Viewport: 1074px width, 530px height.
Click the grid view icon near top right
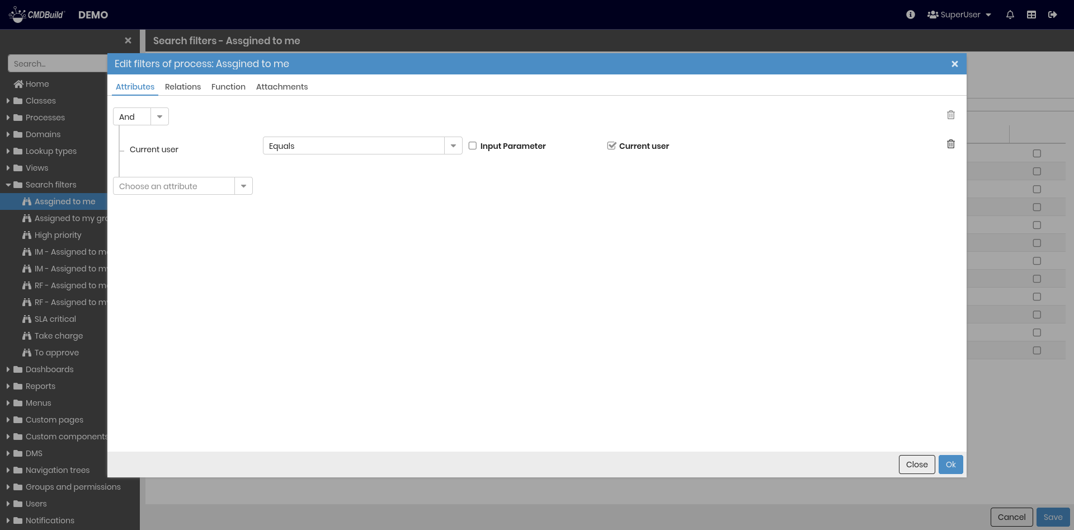click(x=1031, y=15)
